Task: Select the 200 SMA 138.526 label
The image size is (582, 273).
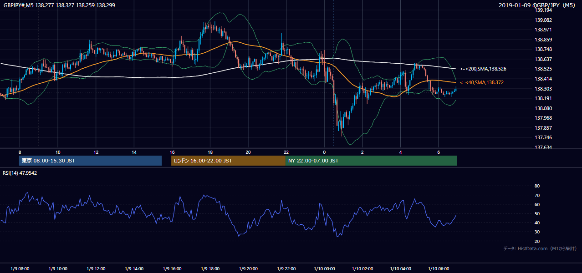Action: click(483, 69)
